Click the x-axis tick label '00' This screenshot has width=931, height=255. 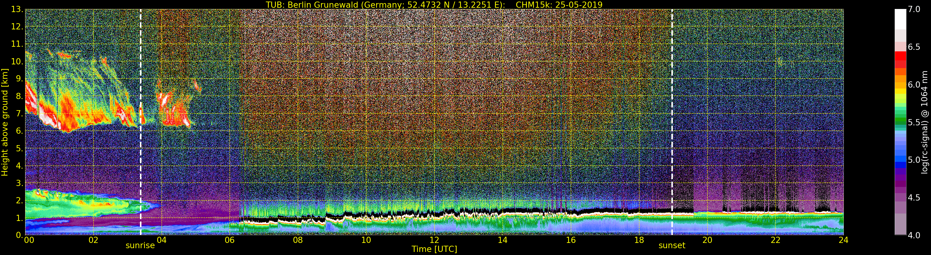pos(29,240)
